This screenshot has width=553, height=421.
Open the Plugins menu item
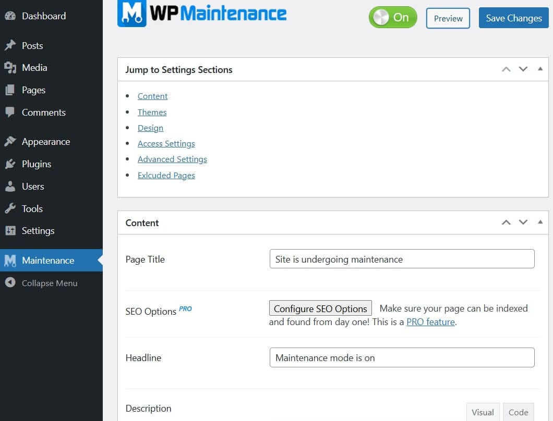click(x=37, y=164)
